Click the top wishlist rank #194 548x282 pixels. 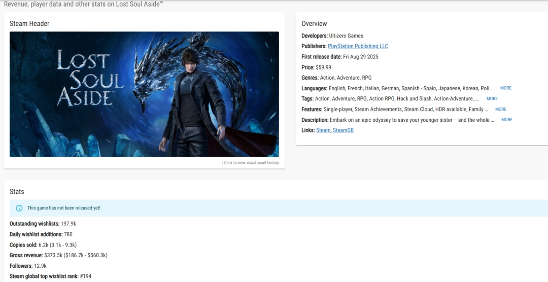coord(86,276)
